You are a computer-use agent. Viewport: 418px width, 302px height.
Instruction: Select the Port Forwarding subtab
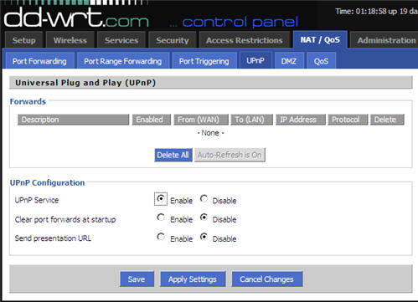coord(39,60)
